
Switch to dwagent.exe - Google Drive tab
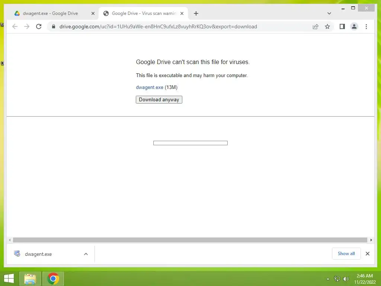[50, 13]
